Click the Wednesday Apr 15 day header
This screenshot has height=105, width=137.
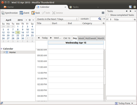tap(76, 43)
